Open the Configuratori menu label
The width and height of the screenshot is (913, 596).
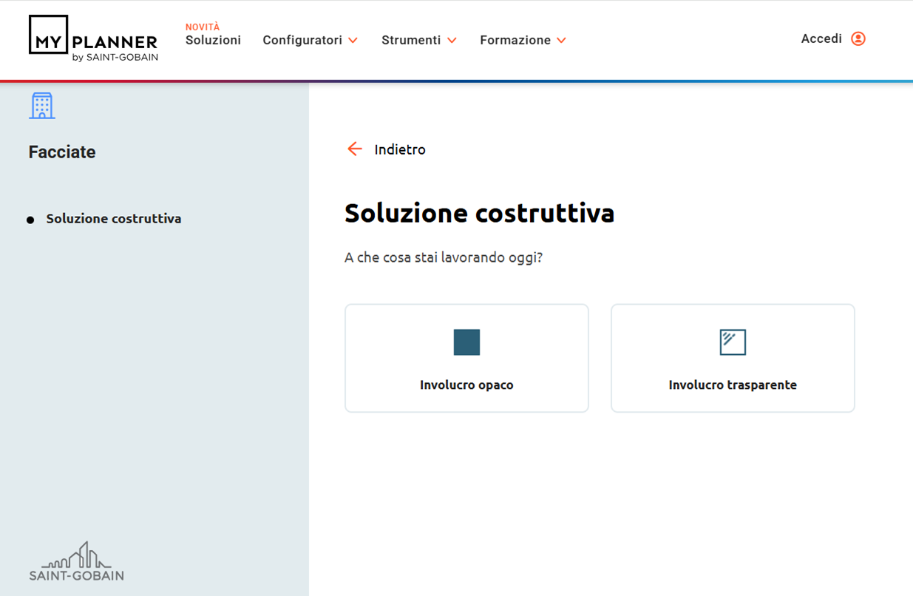[x=302, y=40]
